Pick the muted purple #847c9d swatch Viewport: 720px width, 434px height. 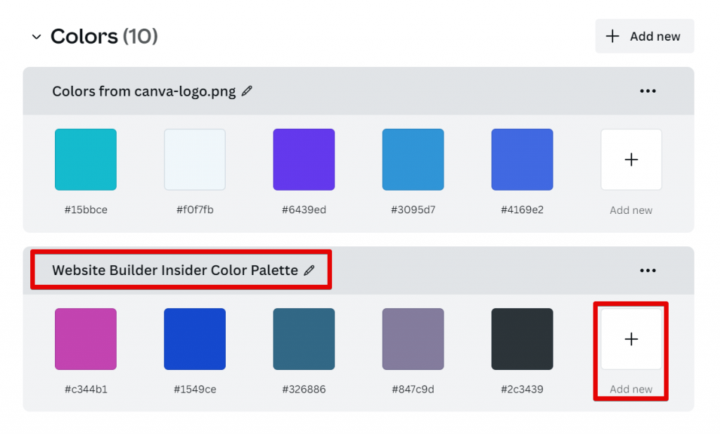pyautogui.click(x=413, y=339)
